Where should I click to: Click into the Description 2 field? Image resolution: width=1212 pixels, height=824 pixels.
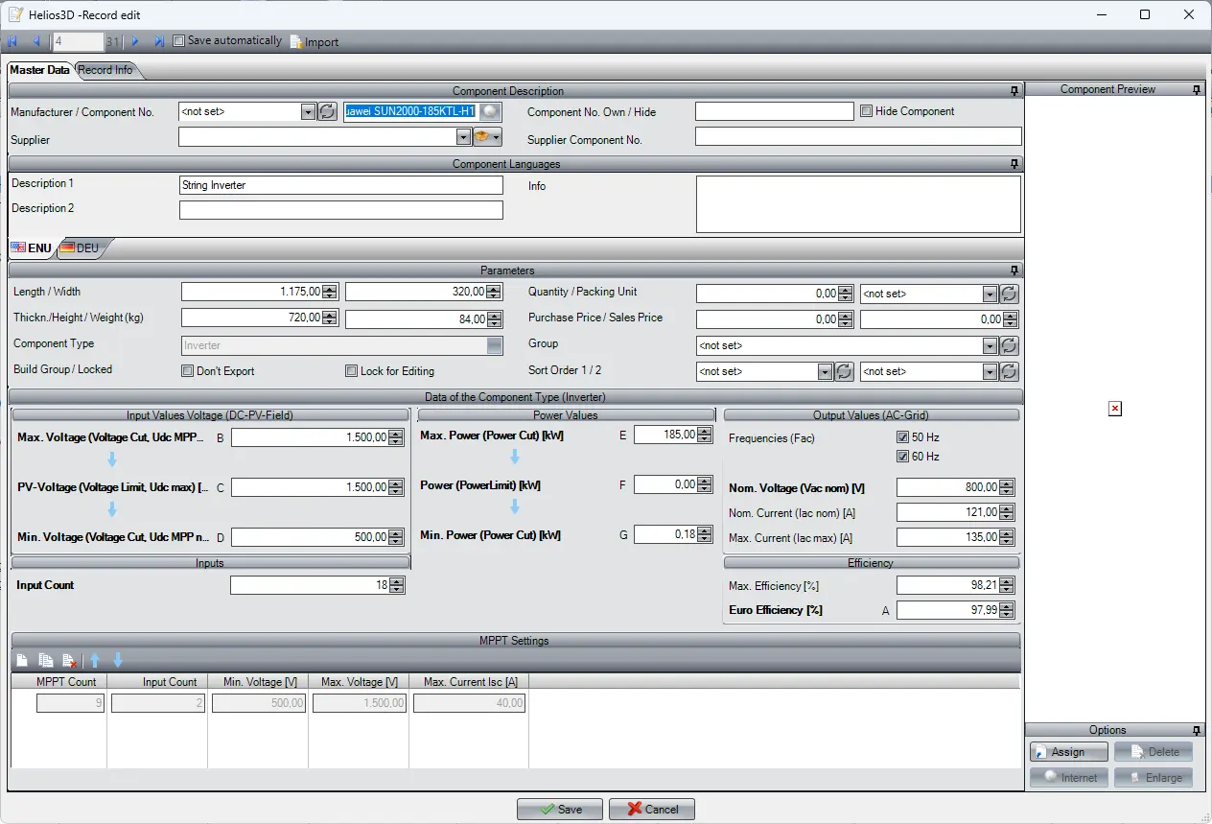[x=340, y=210]
